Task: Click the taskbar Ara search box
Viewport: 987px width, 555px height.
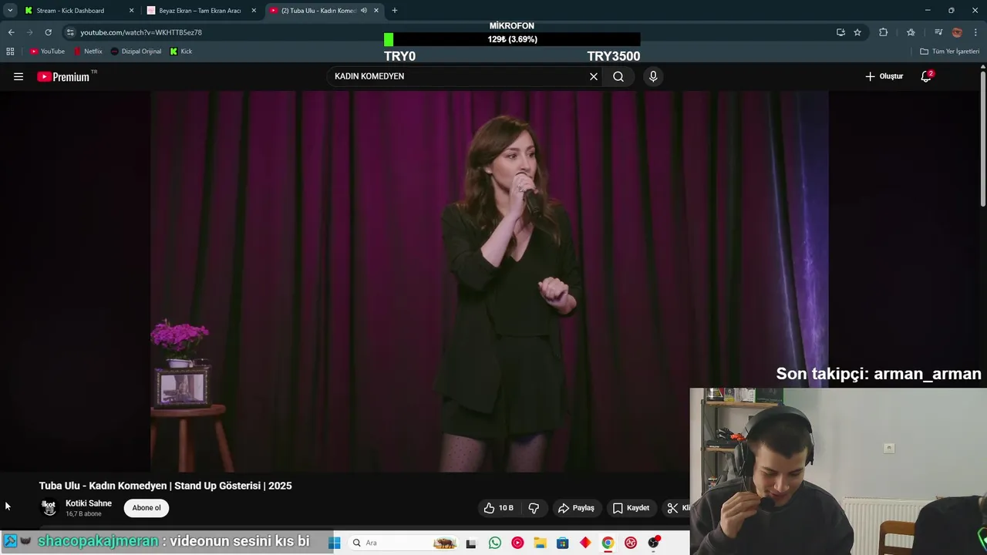Action: [x=404, y=543]
